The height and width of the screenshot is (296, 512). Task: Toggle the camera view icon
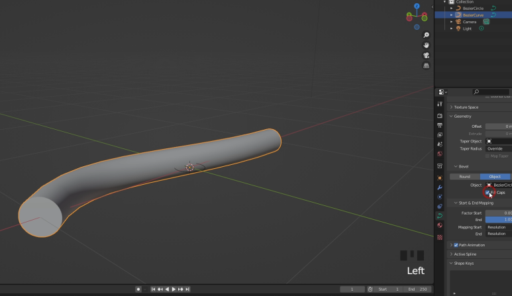coord(426,55)
